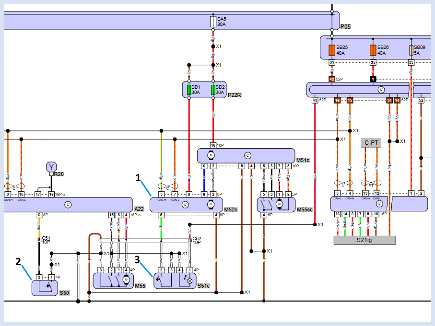435x326 pixels.
Task: Click the electronics symbol inside M51c
Action: (x=248, y=155)
